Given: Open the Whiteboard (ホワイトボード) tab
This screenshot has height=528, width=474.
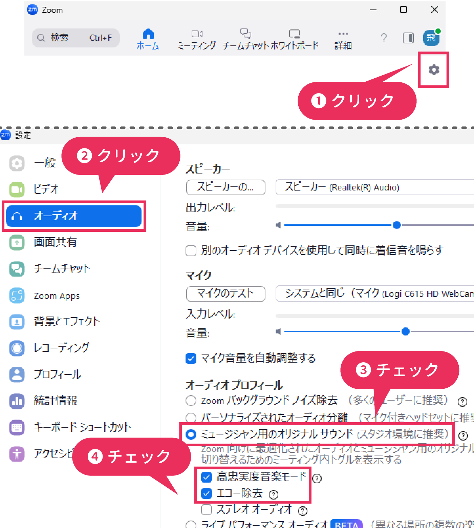Looking at the screenshot, I should click(295, 39).
